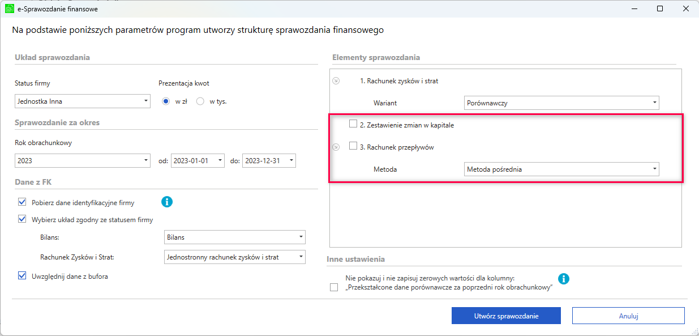Screen dimensions: 699x336
Task: Uncheck Uwzględnij dane z bufora
Action: [x=22, y=276]
